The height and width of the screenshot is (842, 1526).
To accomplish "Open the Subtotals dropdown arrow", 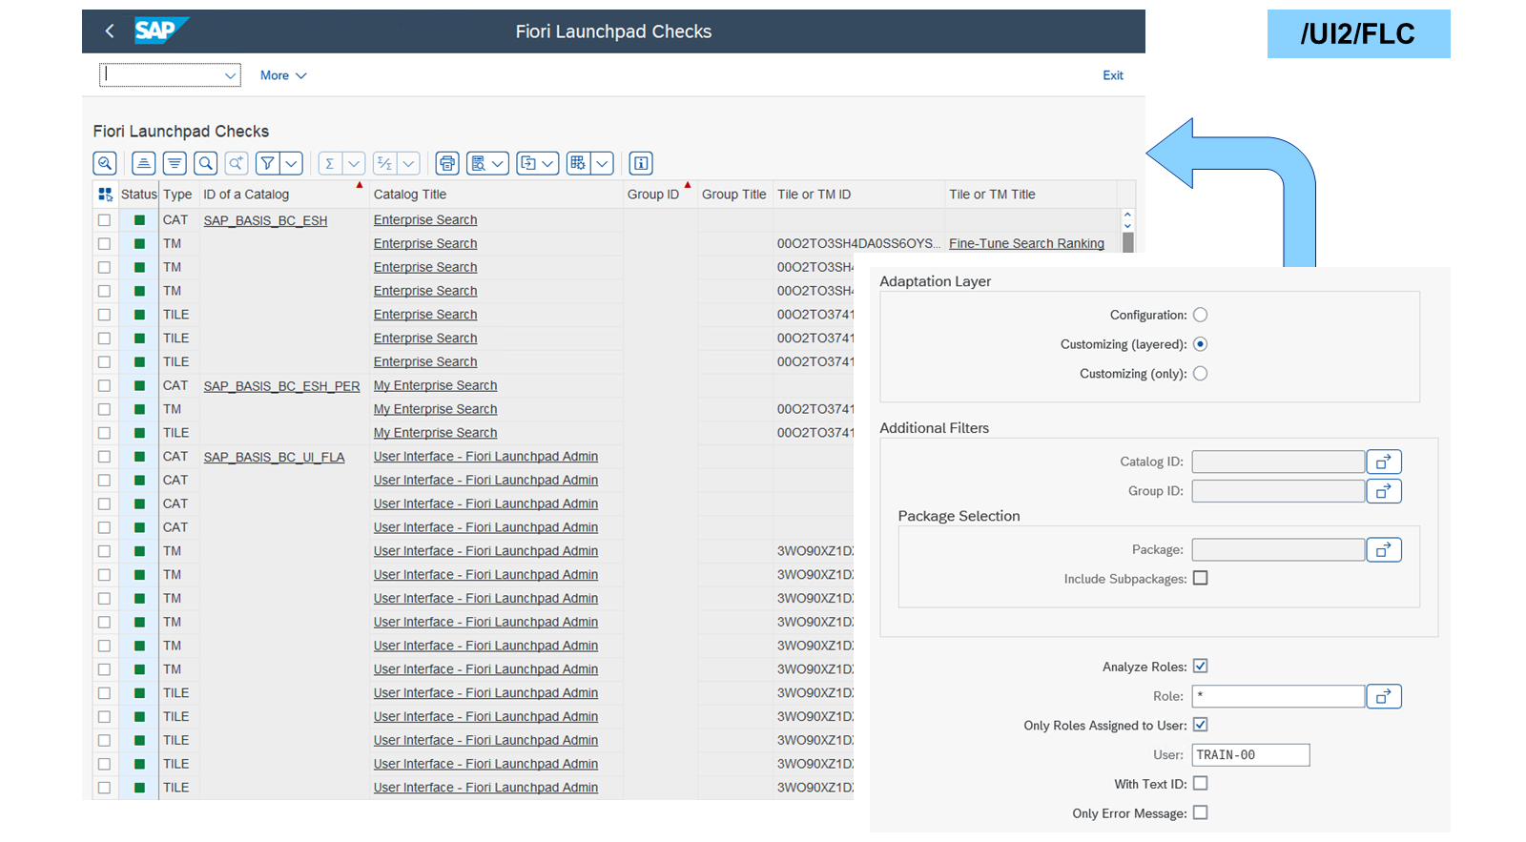I will (408, 163).
